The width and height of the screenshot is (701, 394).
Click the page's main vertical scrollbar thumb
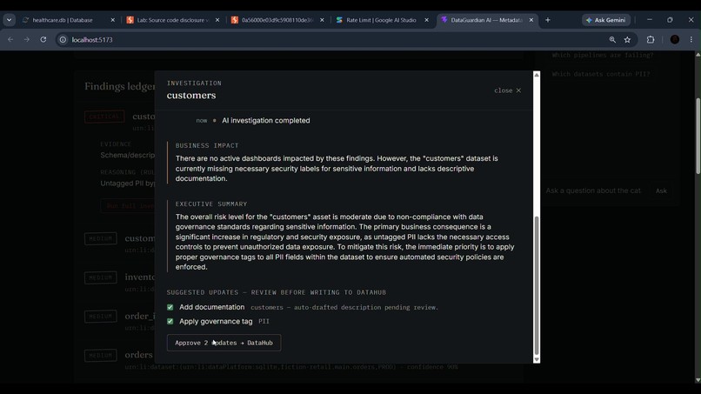(x=698, y=136)
